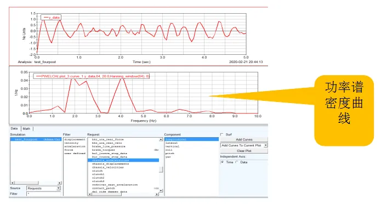Click Request list scroll-down arrow

pyautogui.click(x=161, y=190)
